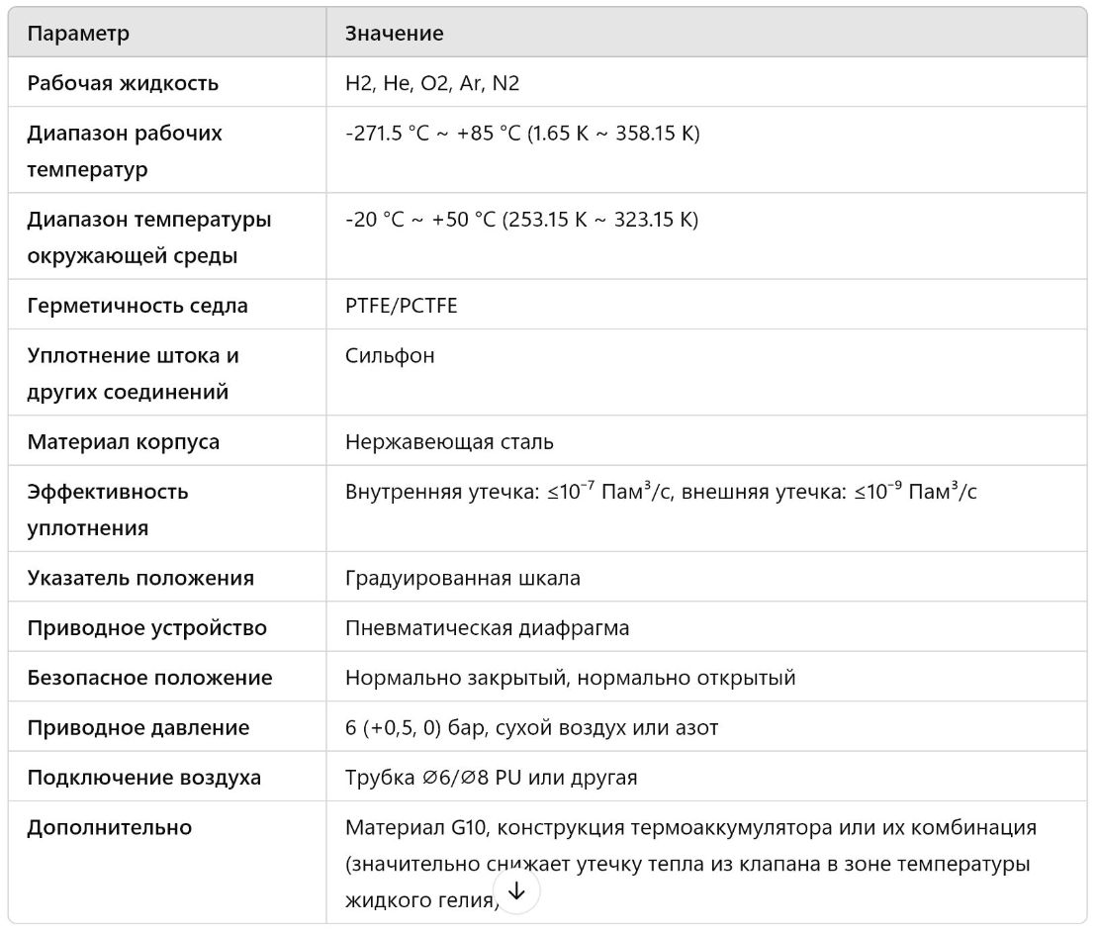This screenshot has width=1098, height=933.
Task: Click the "Нержавеющая сталь" value
Action: click(x=449, y=441)
